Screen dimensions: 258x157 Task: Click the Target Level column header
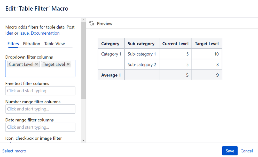tap(207, 44)
